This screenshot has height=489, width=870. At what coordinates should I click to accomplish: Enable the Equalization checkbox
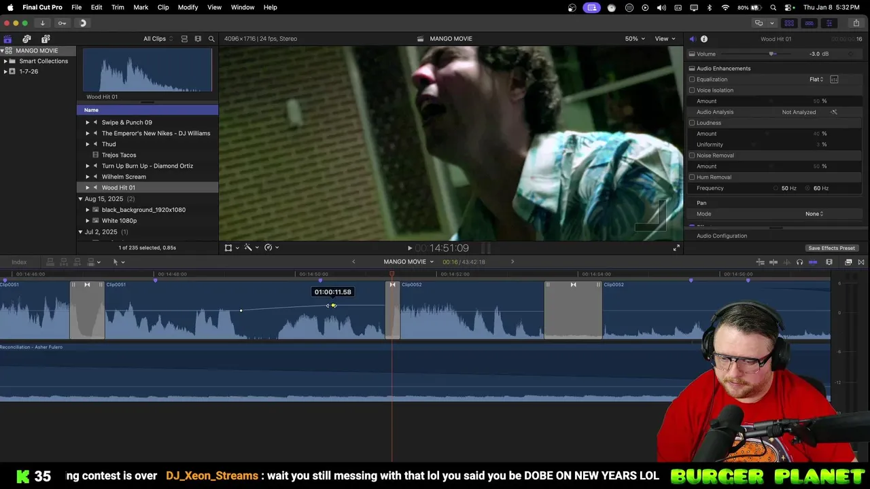tap(692, 79)
